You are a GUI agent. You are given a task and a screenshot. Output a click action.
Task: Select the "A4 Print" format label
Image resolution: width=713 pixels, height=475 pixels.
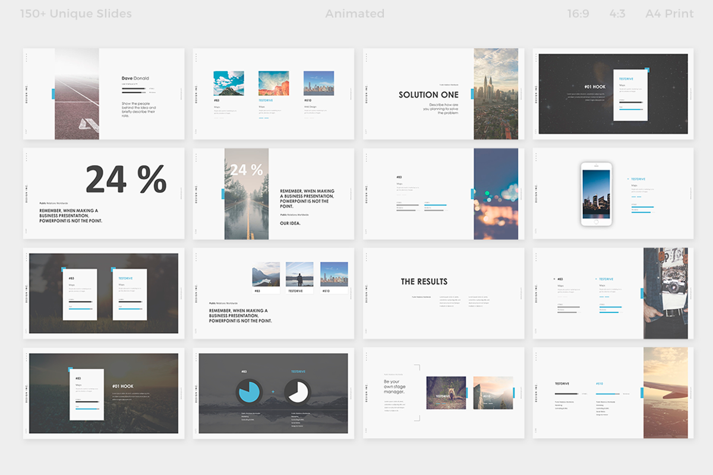pos(669,14)
